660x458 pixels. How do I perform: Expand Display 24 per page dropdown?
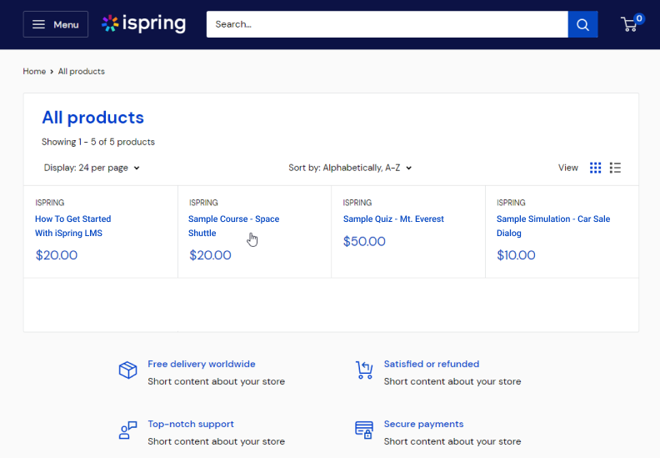click(x=92, y=168)
